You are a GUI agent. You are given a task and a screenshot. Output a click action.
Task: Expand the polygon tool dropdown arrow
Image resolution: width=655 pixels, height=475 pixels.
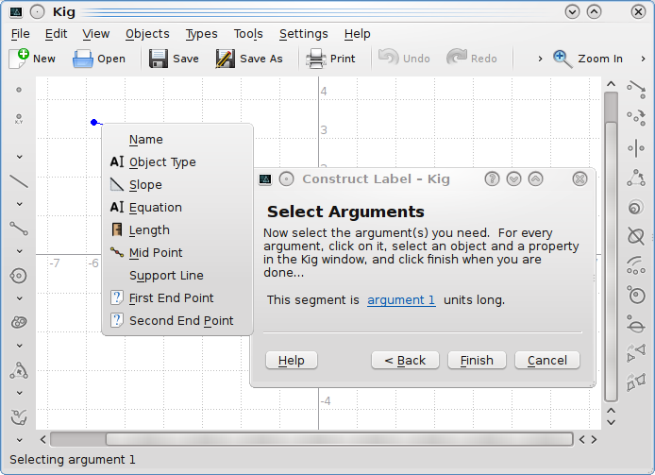19,393
